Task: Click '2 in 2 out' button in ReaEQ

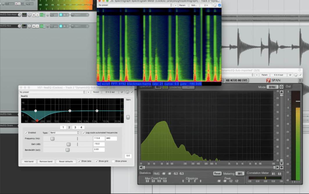Action: pos(110,92)
